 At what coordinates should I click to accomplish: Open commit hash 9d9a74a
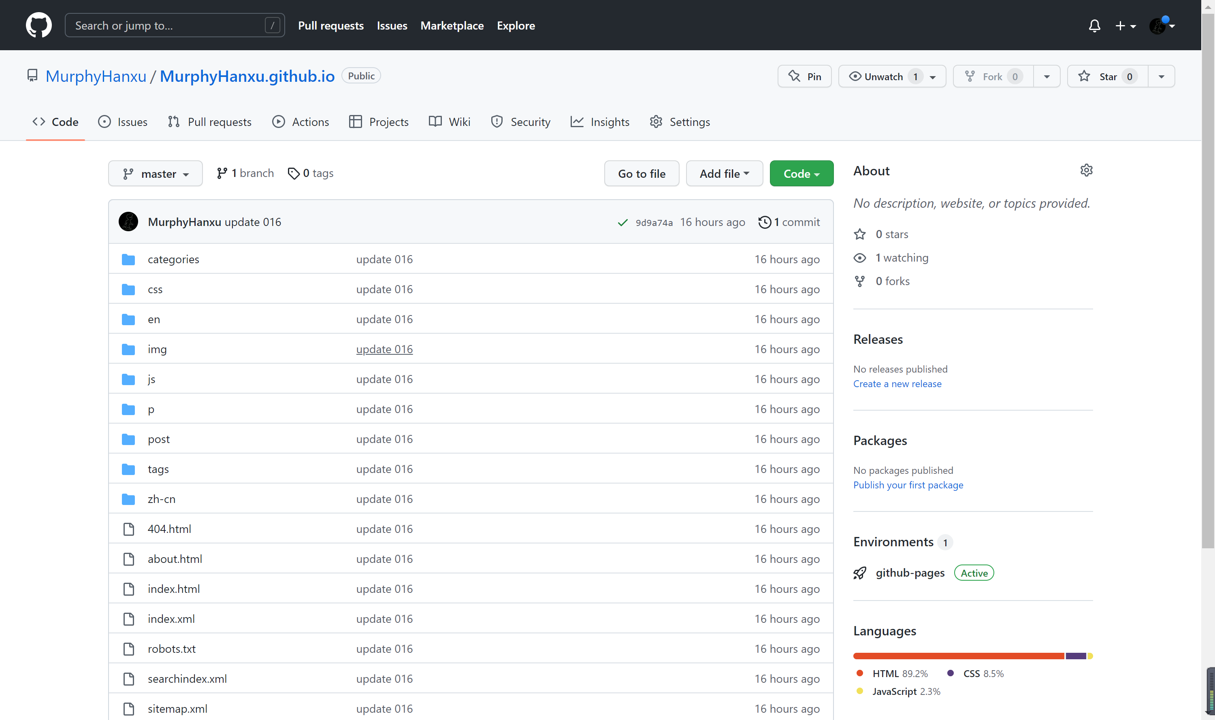(x=654, y=223)
